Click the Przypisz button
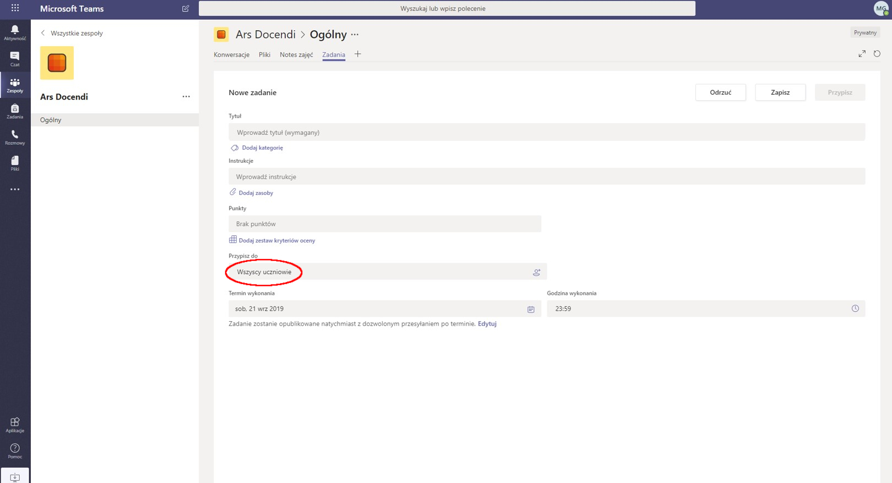 point(840,92)
